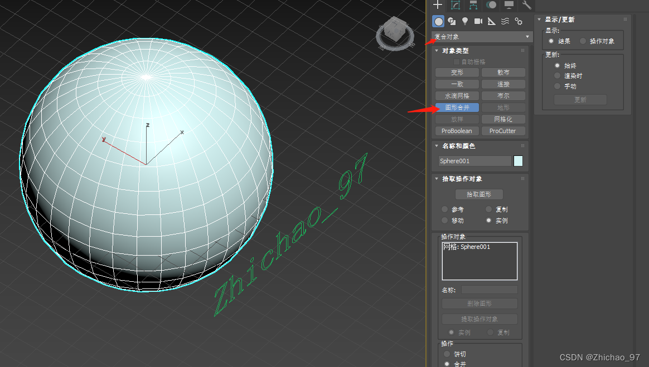Click the 布尔 button
This screenshot has height=367, width=649.
point(503,96)
